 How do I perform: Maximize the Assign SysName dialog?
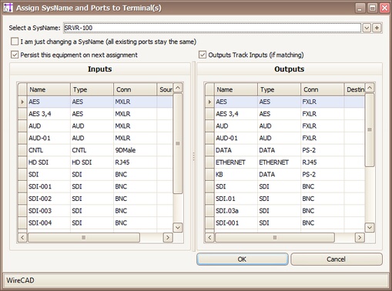(372, 8)
